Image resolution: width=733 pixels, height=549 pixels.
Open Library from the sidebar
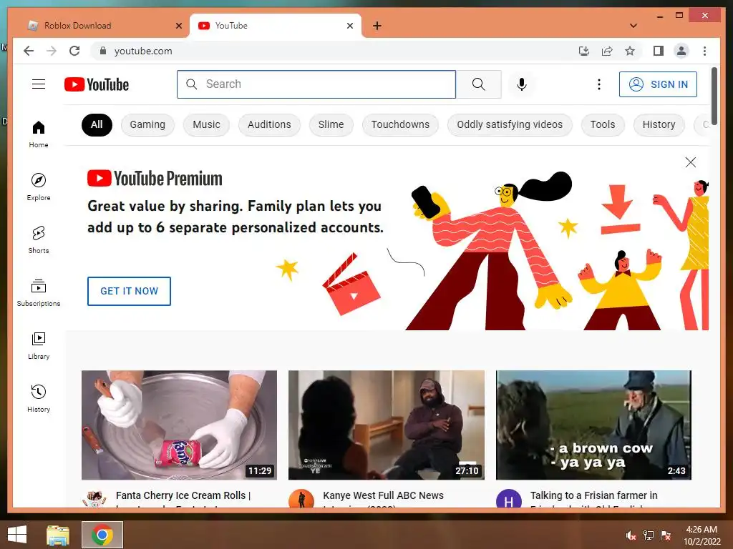pyautogui.click(x=39, y=345)
